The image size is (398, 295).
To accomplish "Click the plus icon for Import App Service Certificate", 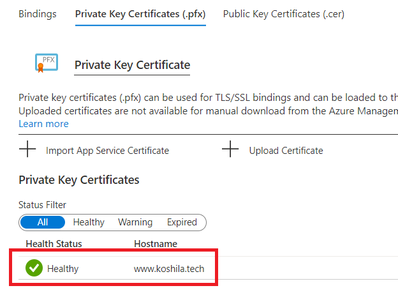I will pos(27,149).
